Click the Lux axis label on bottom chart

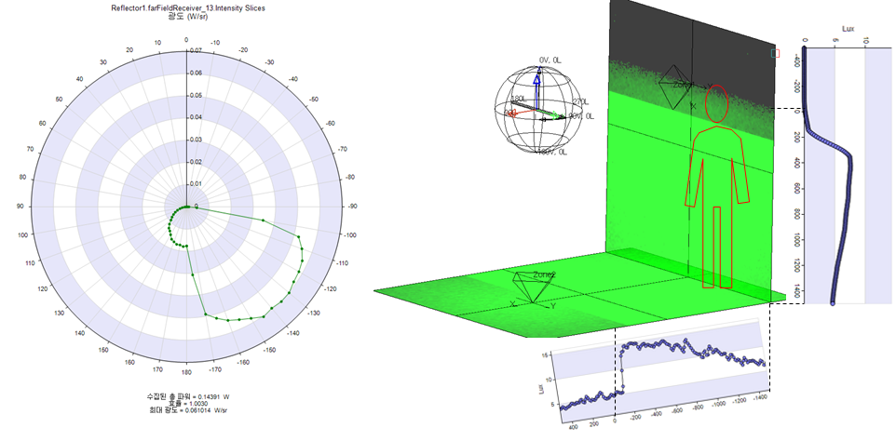point(540,388)
